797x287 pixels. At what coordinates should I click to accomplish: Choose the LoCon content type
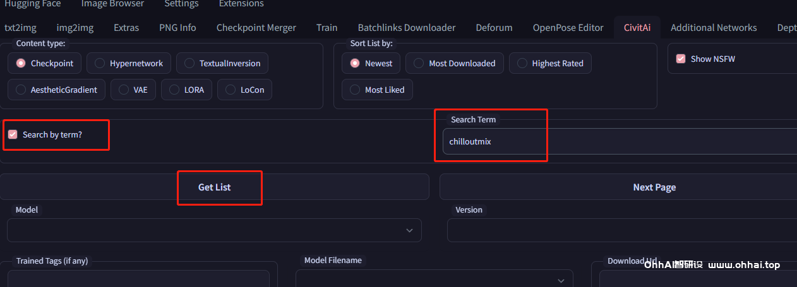[x=244, y=90]
